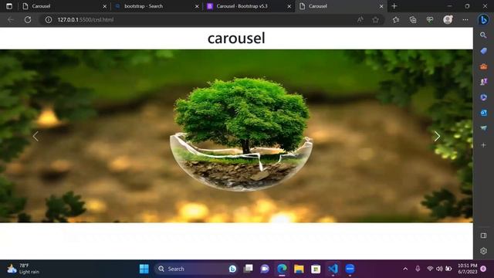Open Settings and more menu

point(465,19)
